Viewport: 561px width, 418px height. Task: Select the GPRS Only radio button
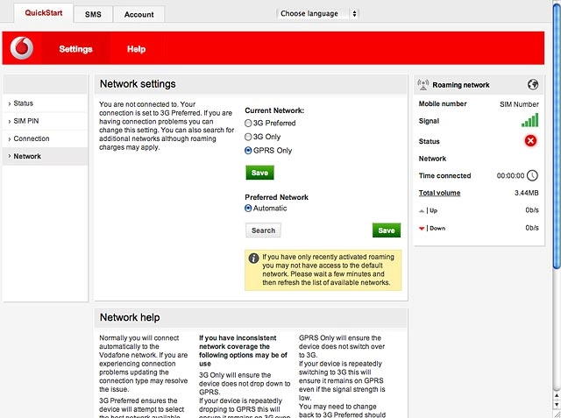pyautogui.click(x=248, y=151)
